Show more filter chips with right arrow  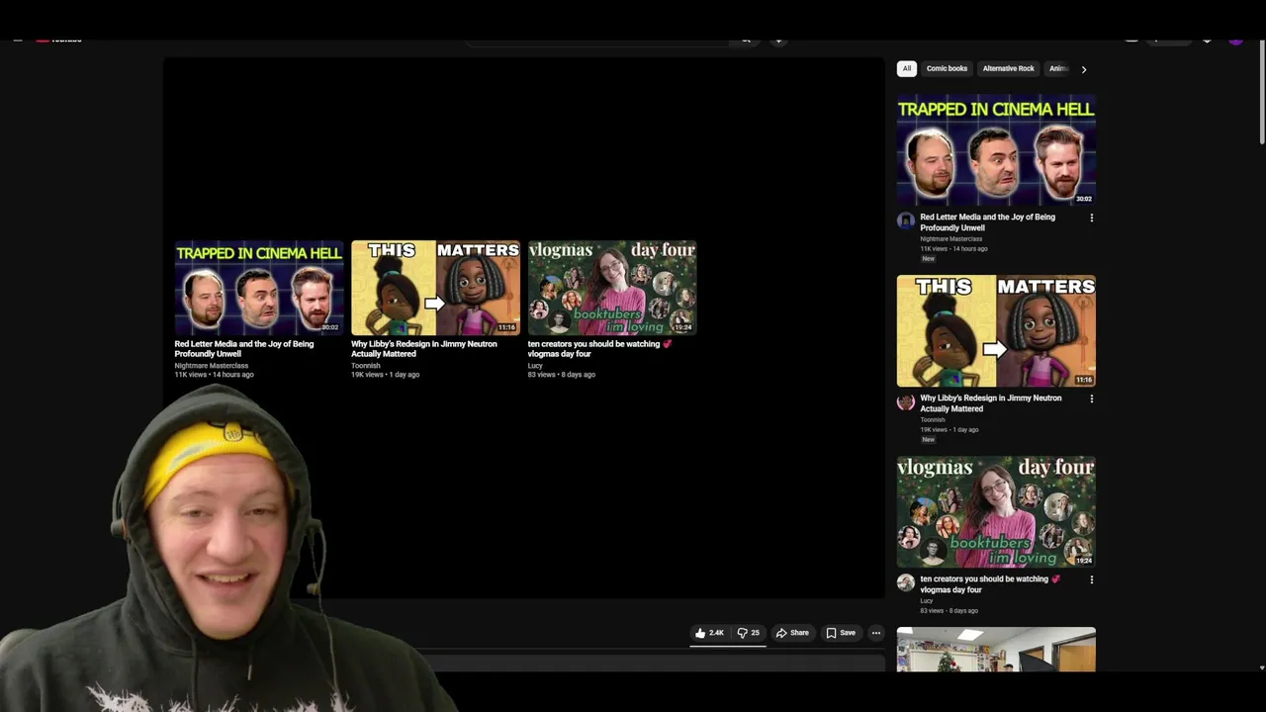[x=1084, y=69]
